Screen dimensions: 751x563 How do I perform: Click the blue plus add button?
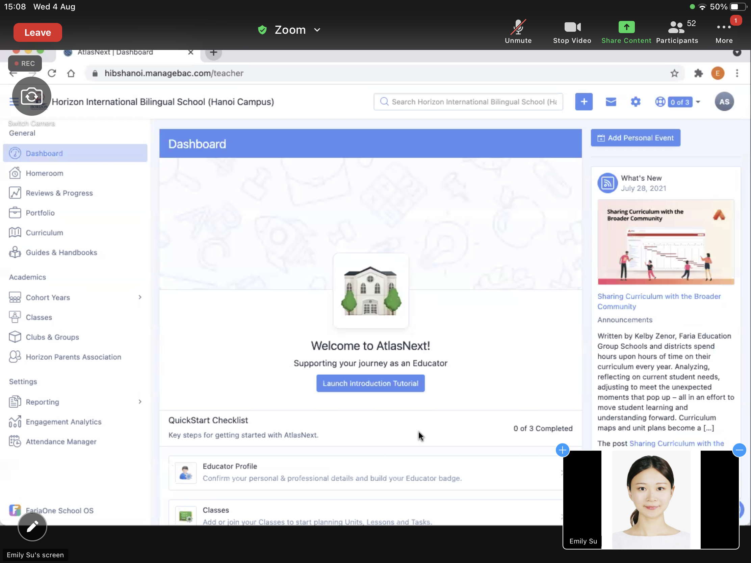tap(584, 102)
